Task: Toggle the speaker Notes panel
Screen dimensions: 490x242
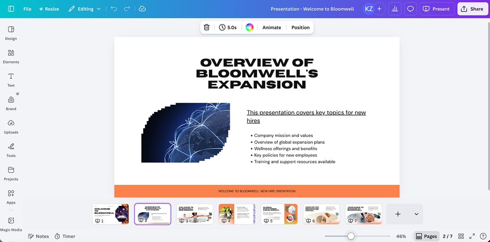Action: [38, 236]
